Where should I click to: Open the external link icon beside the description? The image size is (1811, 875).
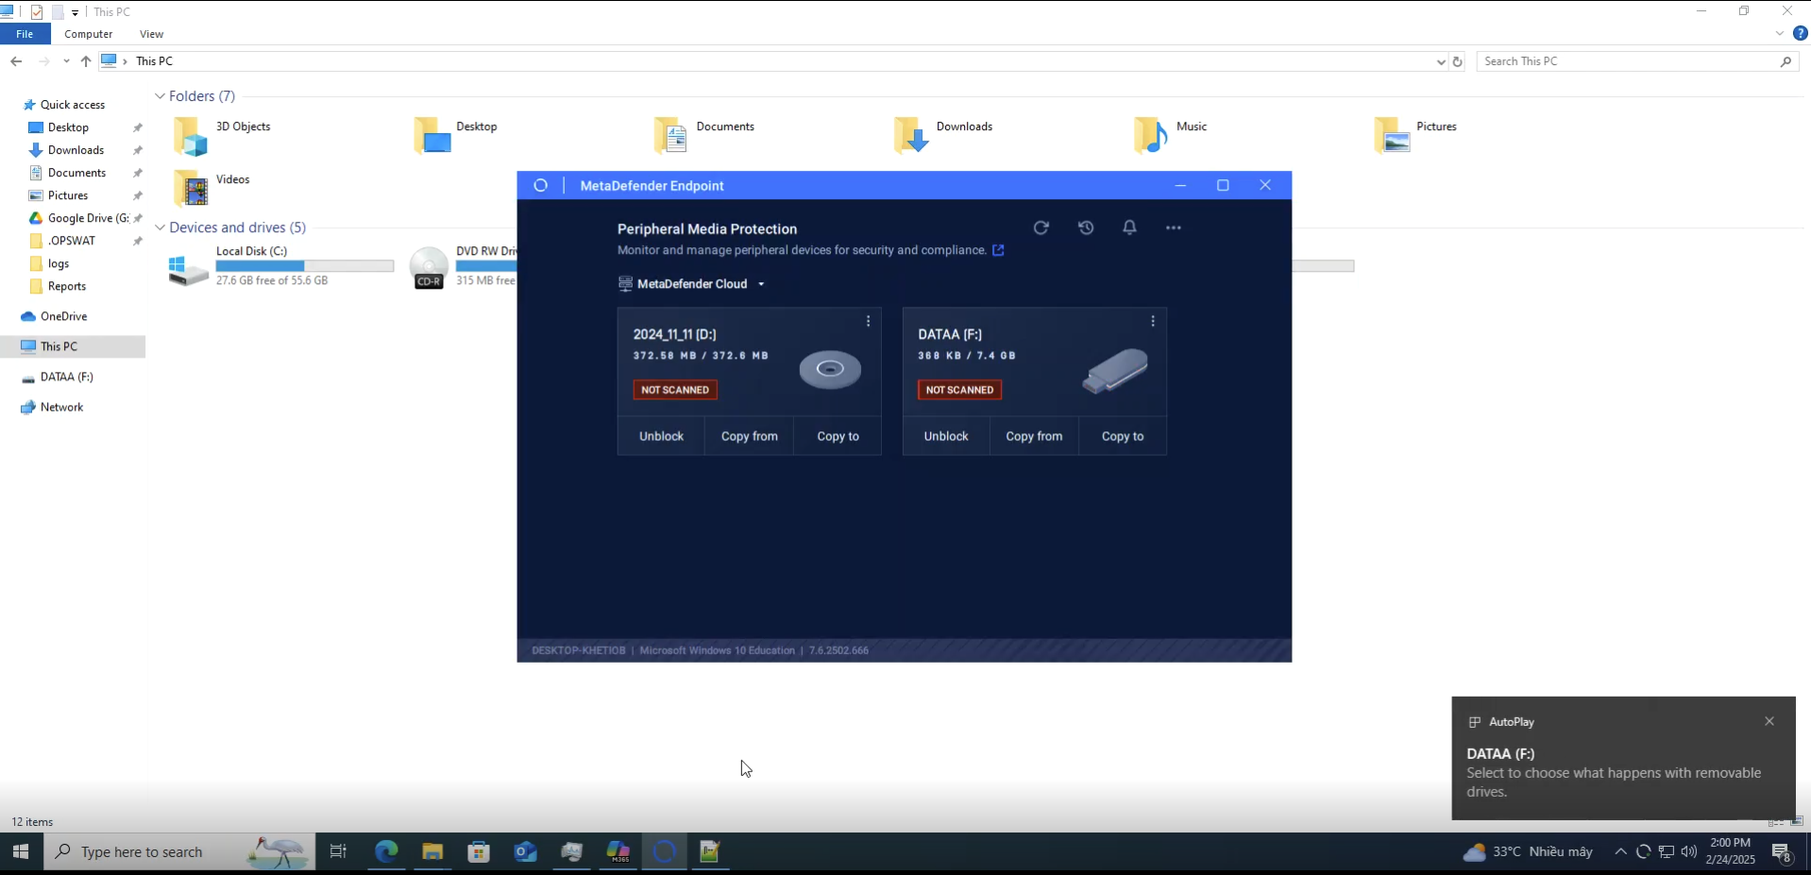[x=998, y=250]
